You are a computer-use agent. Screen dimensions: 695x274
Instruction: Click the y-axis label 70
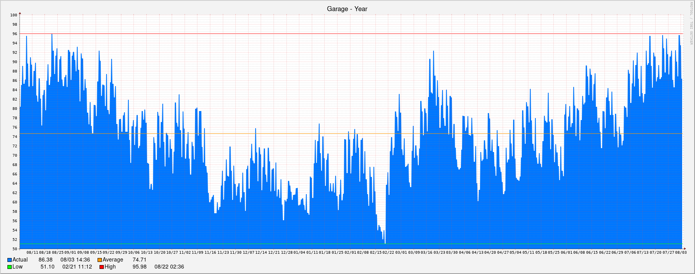click(15, 156)
